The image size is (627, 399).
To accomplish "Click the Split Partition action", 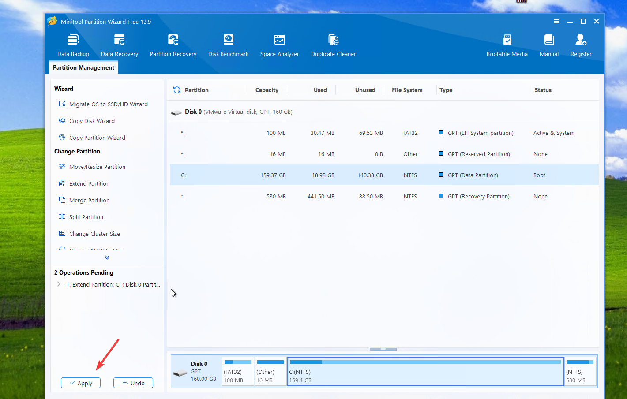I will (x=86, y=217).
